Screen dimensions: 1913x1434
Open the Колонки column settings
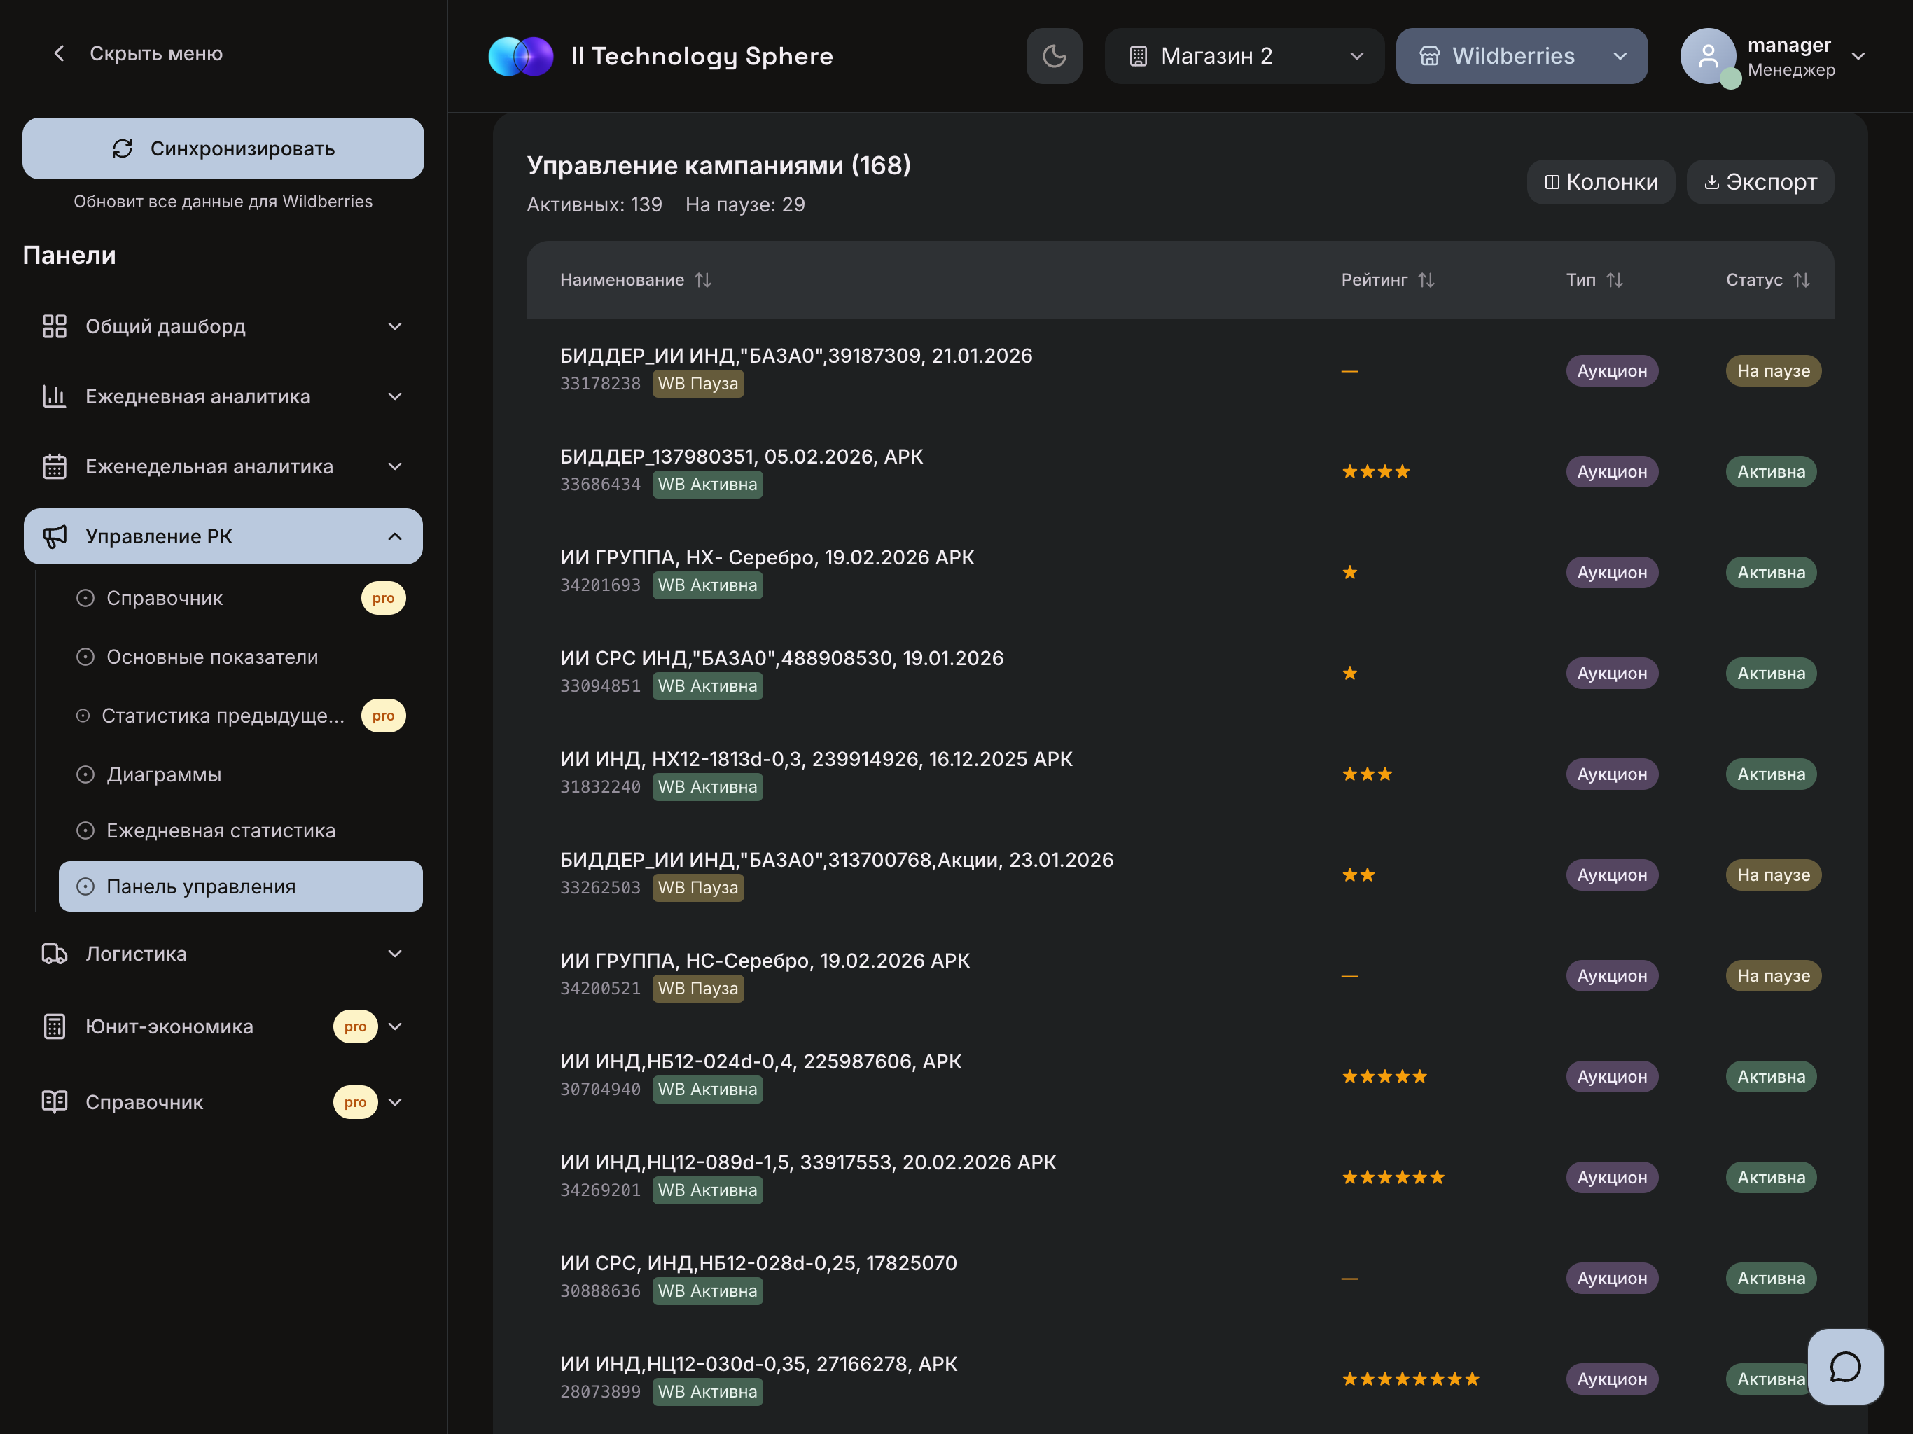pos(1600,181)
